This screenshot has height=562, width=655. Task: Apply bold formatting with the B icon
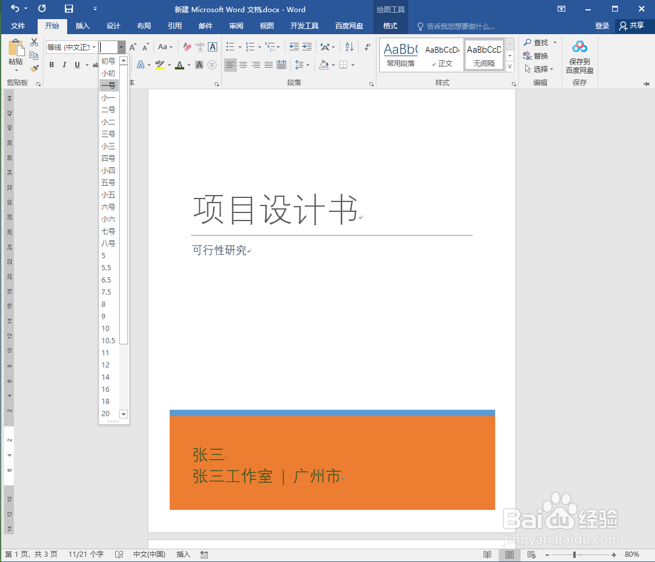pyautogui.click(x=52, y=64)
